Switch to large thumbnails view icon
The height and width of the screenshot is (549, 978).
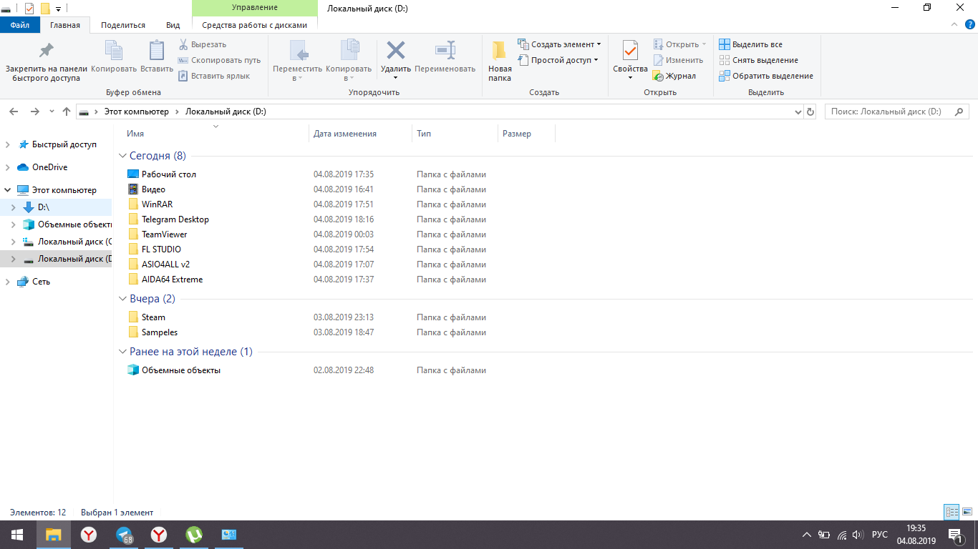coord(967,512)
